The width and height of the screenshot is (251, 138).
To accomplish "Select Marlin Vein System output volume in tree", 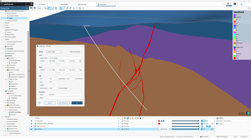I will tap(16, 112).
